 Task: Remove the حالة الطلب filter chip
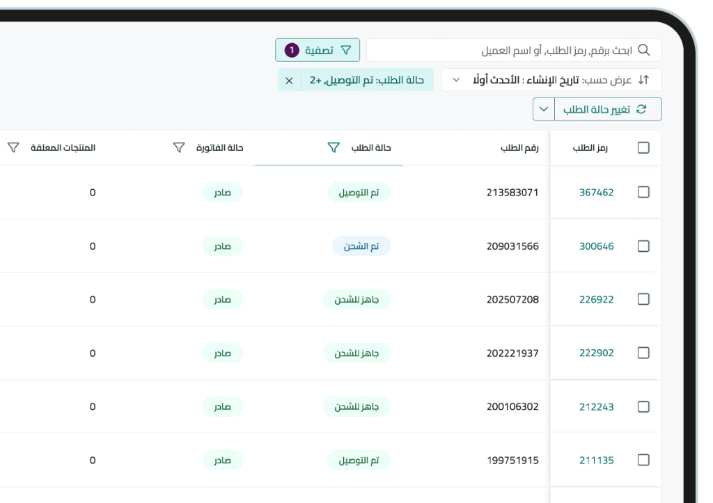point(289,80)
